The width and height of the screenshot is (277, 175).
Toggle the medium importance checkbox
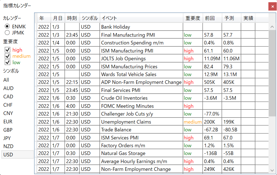(7, 56)
